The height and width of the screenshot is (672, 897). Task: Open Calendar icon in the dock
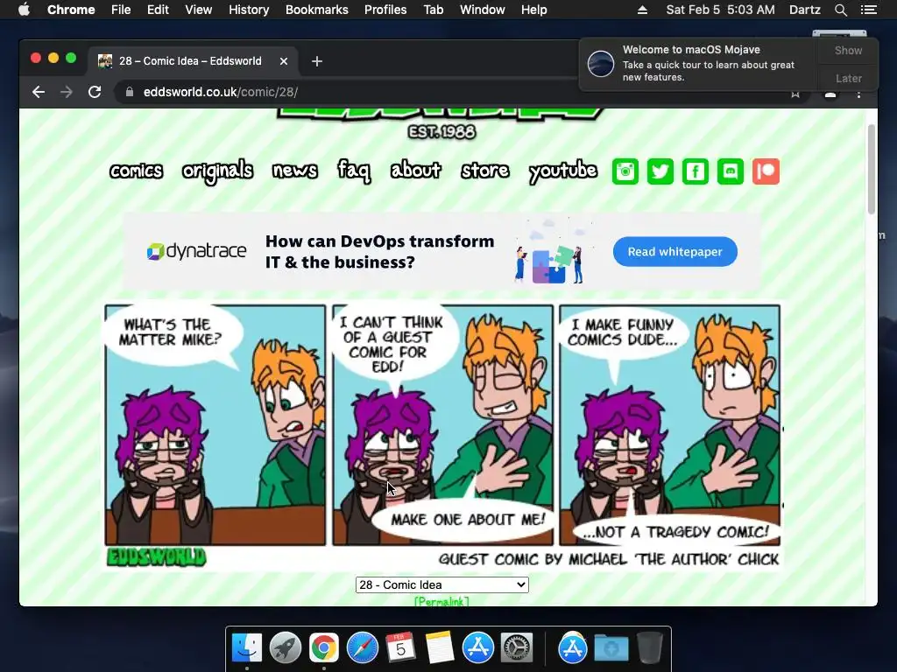pos(400,648)
